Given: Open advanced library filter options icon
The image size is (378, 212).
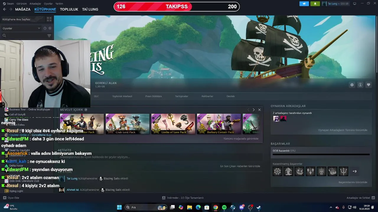Looking at the screenshot, I should click(x=49, y=36).
